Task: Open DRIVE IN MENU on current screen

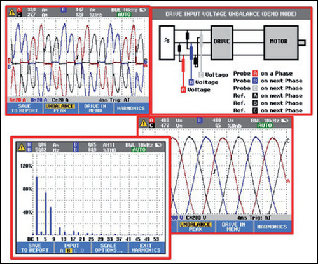Action: [x=95, y=109]
